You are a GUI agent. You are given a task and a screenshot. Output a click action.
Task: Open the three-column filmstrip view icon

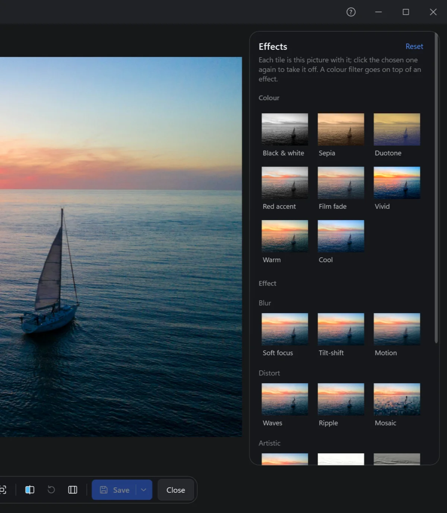(73, 490)
